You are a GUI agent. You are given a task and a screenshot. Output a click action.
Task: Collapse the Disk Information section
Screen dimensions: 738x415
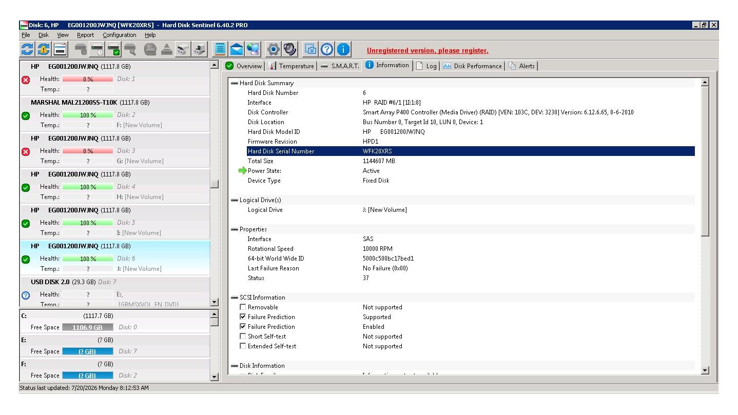[235, 366]
